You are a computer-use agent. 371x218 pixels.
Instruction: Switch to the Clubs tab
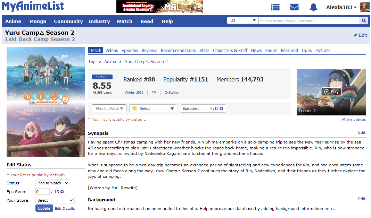307,50
